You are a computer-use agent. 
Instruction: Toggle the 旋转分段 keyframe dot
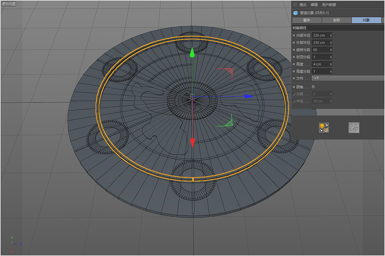(x=294, y=50)
